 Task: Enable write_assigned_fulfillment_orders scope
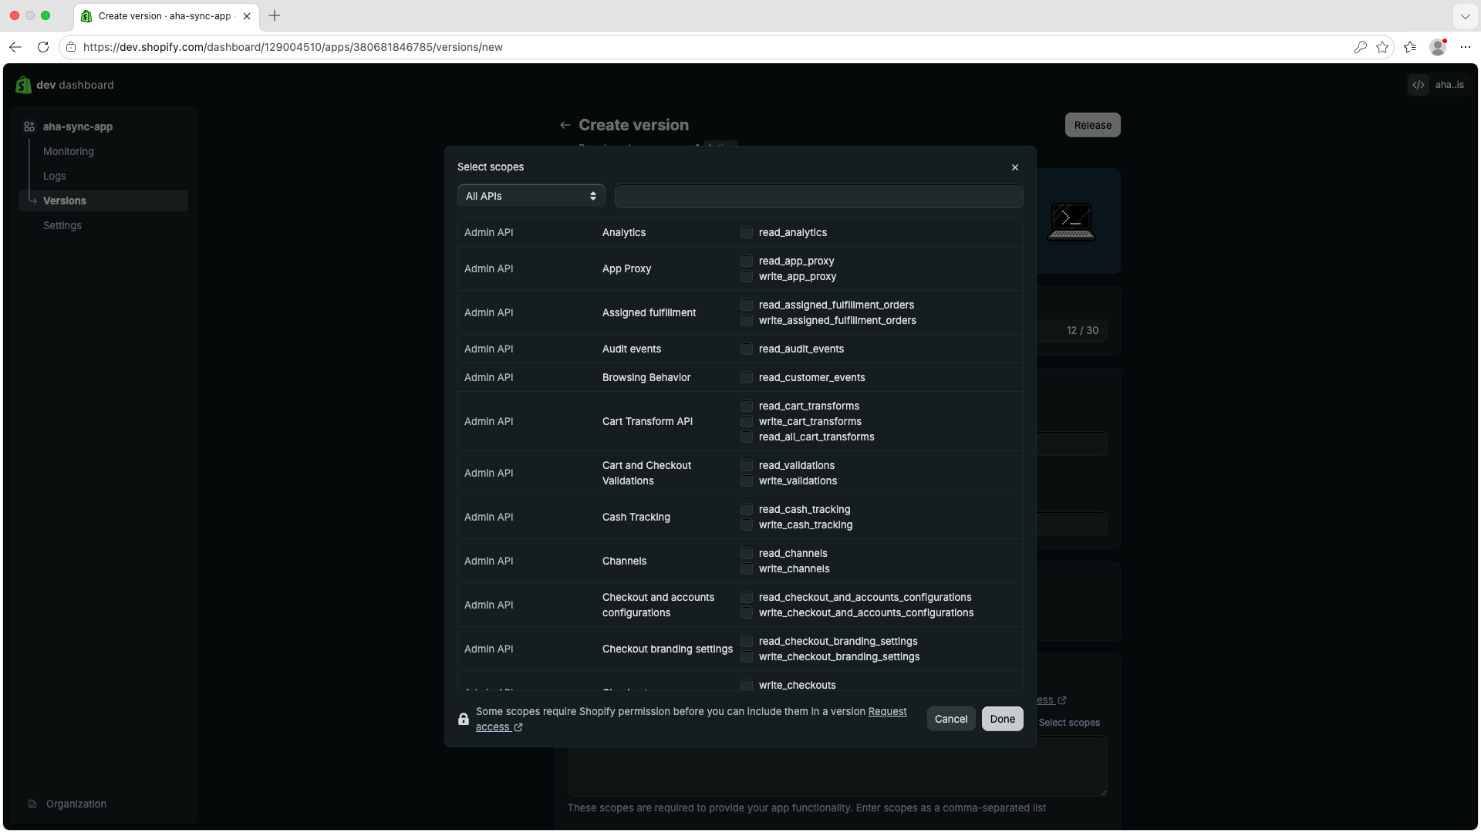coord(747,320)
